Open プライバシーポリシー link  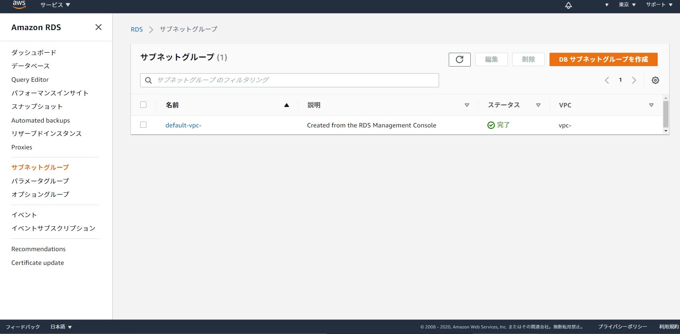[622, 327]
